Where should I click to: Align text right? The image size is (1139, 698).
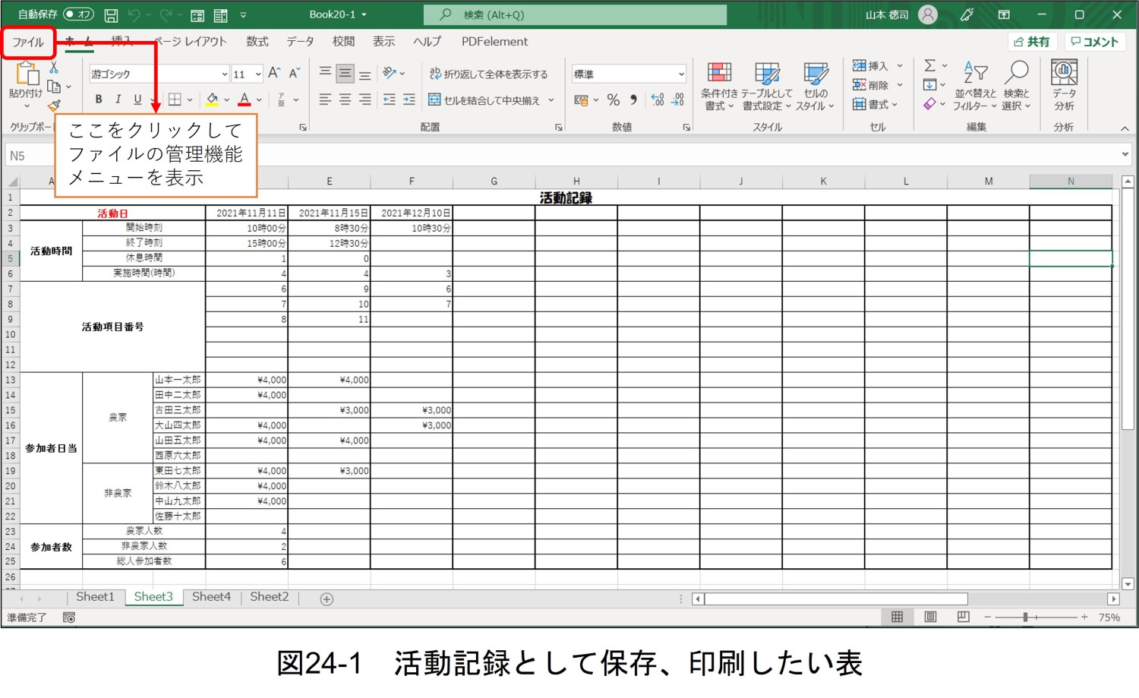point(365,99)
